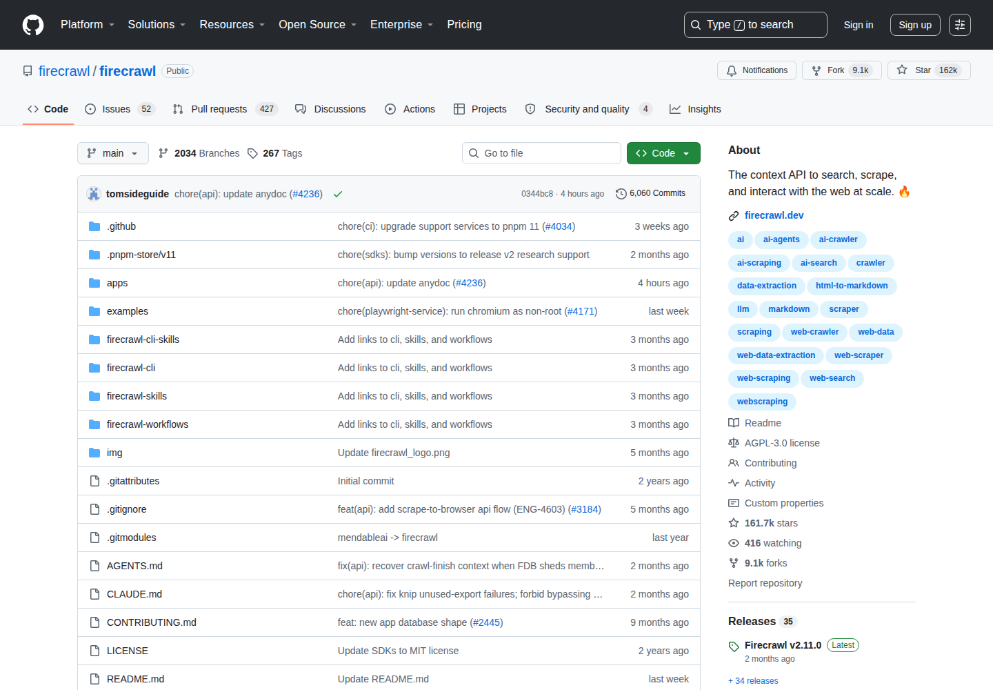Click the tag icon beside 267 Tags
This screenshot has height=690, width=993.
[x=253, y=153]
